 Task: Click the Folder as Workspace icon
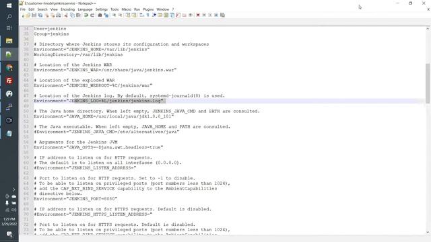(x=184, y=15)
